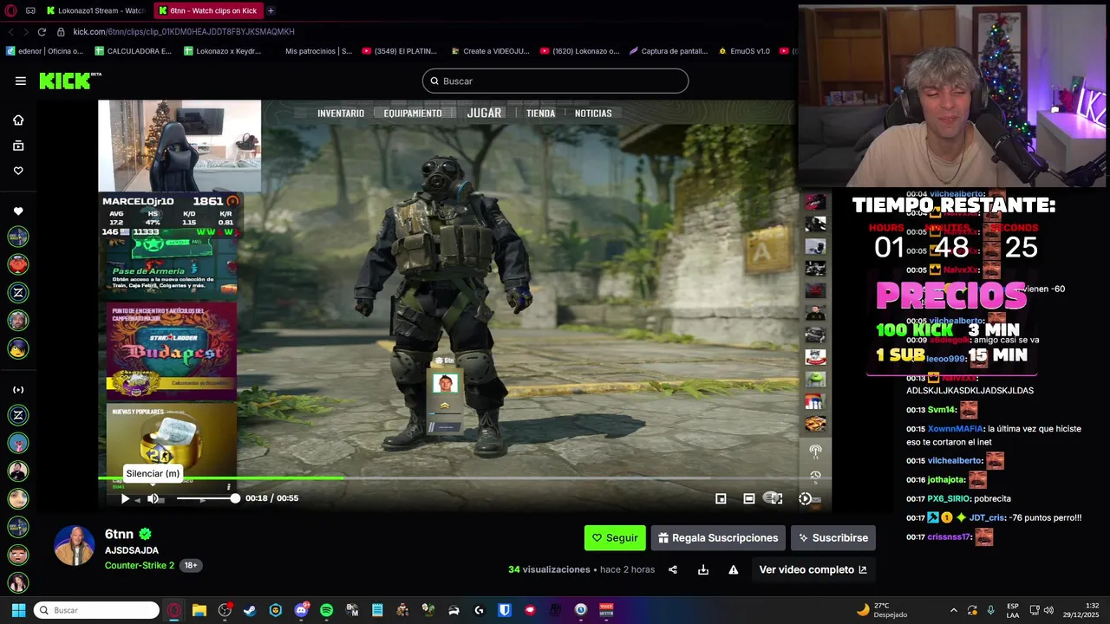The width and height of the screenshot is (1110, 624).
Task: Focus the Kick Buscar search field
Action: (x=555, y=81)
